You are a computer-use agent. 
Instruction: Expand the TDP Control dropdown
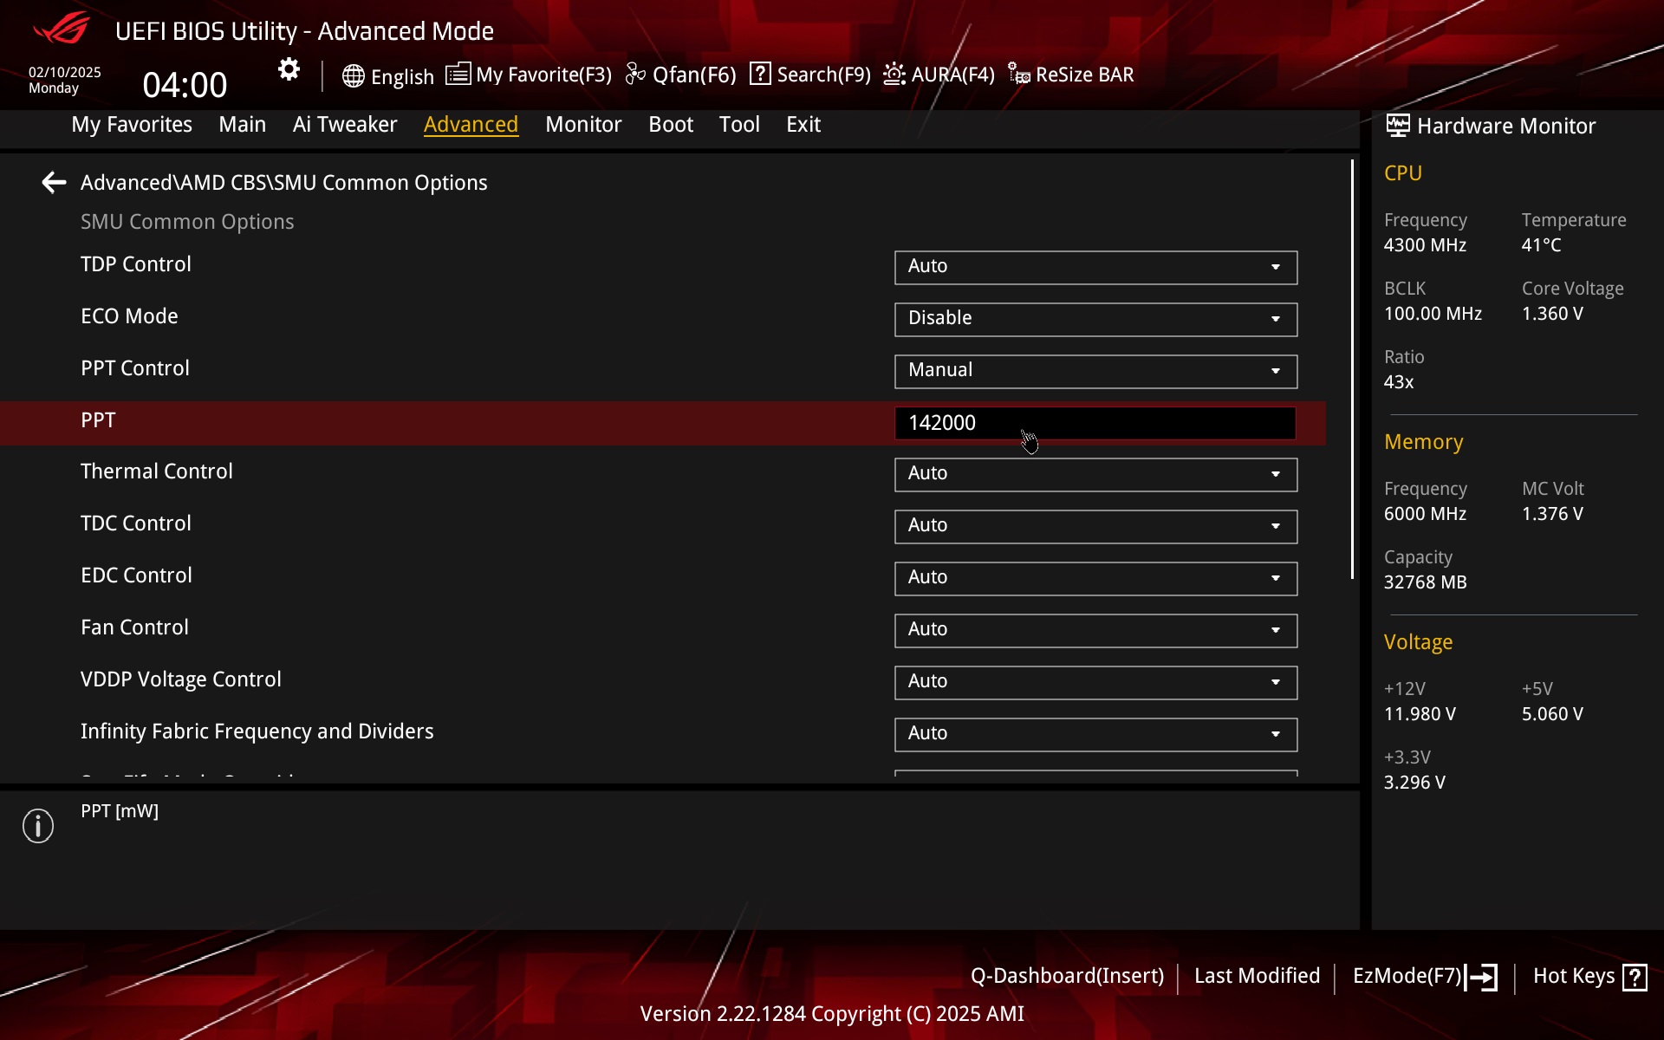(1095, 267)
